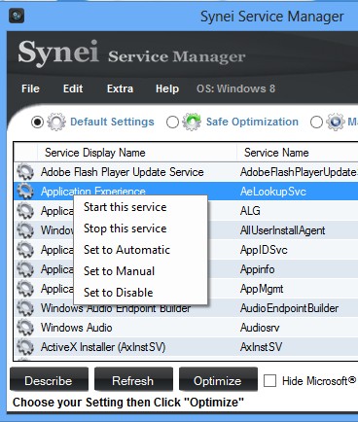Click gear icon beside Windows Audio

click(x=25, y=328)
